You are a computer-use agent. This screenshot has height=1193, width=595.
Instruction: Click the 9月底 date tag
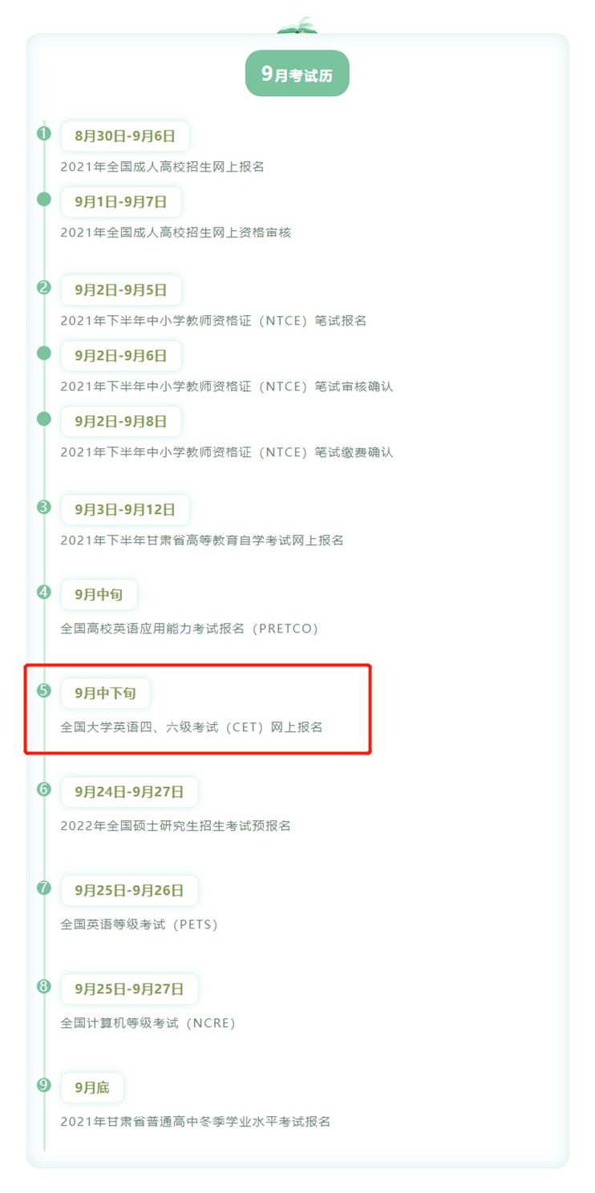pos(92,1087)
